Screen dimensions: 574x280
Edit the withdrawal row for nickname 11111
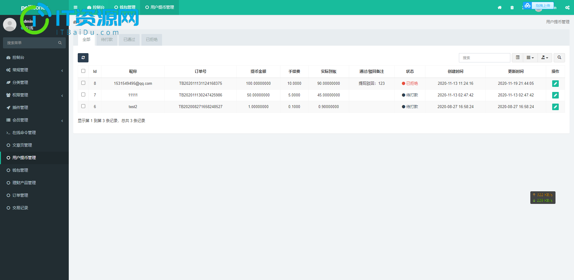click(555, 95)
